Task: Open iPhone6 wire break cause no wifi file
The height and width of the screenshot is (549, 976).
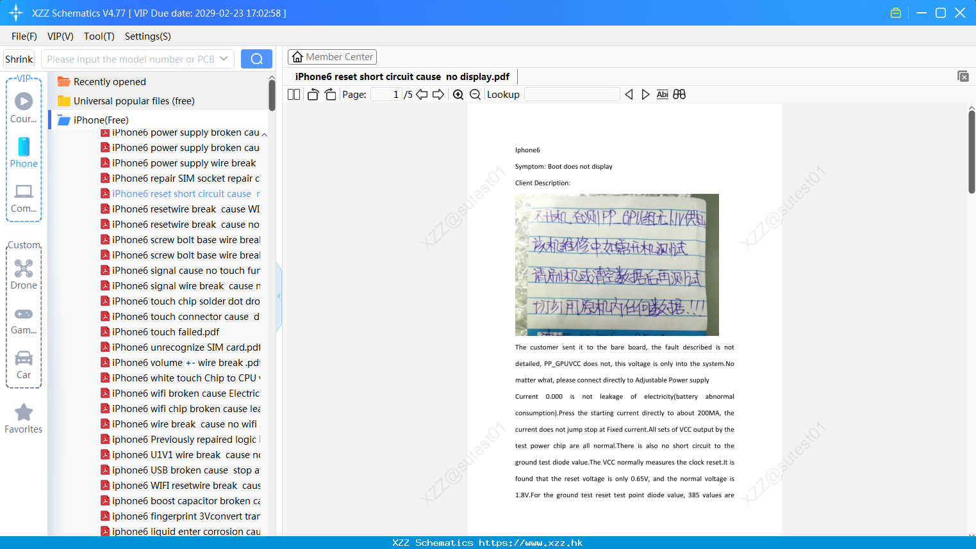Action: click(x=179, y=424)
